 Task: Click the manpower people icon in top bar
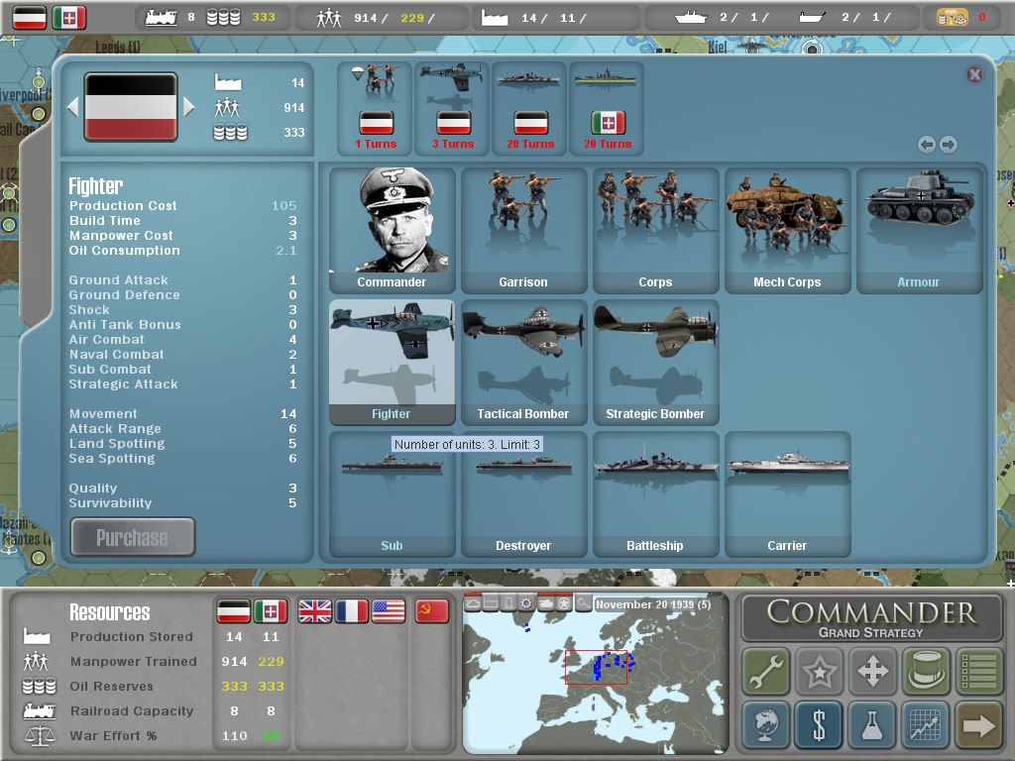(329, 18)
